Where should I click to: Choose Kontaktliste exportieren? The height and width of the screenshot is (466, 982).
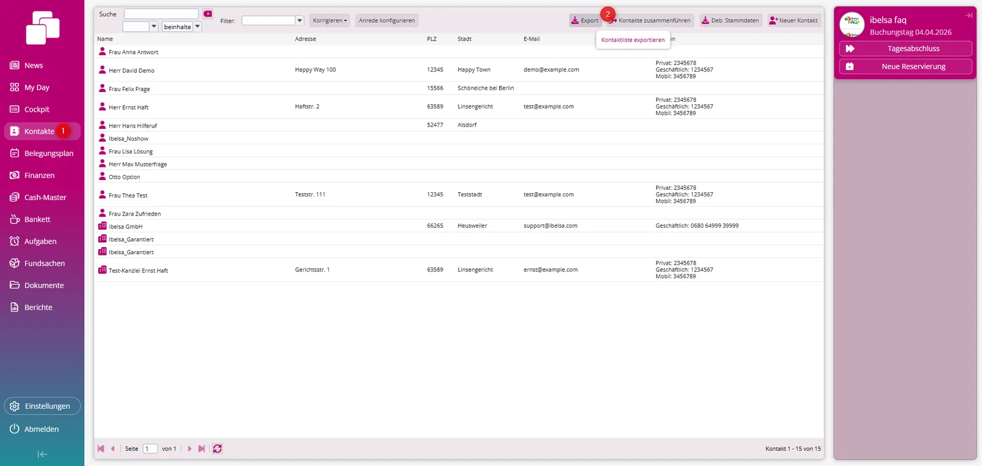click(633, 40)
